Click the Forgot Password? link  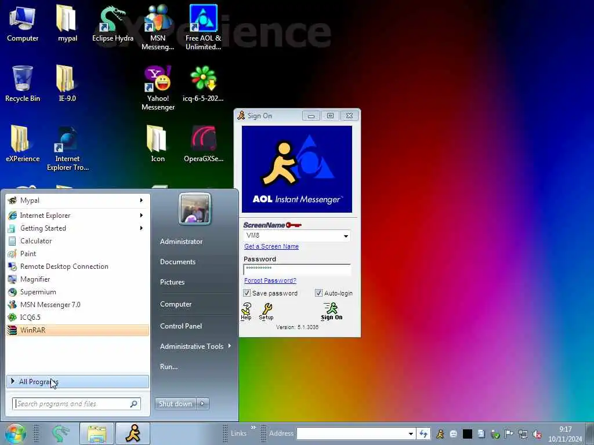click(x=270, y=280)
